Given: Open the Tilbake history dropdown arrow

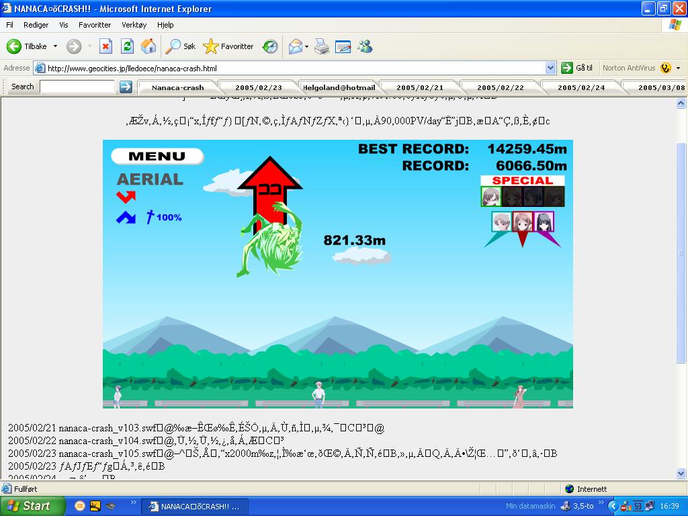Looking at the screenshot, I should click(55, 46).
